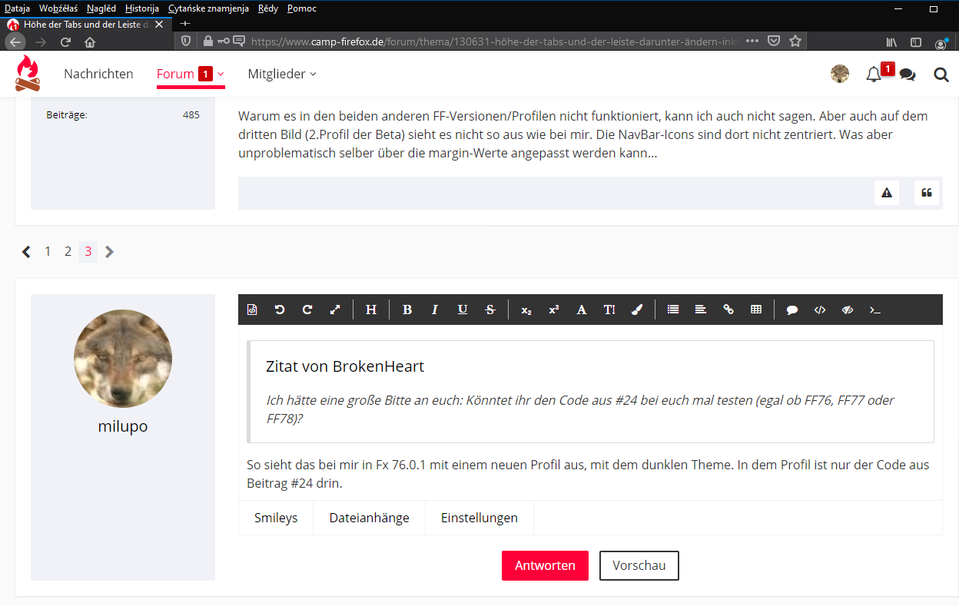959x606 pixels.
Task: Open user menu via header avatar
Action: (840, 74)
